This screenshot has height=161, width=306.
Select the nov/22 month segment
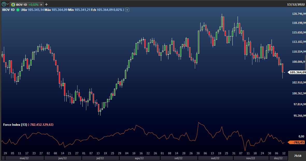251,158
